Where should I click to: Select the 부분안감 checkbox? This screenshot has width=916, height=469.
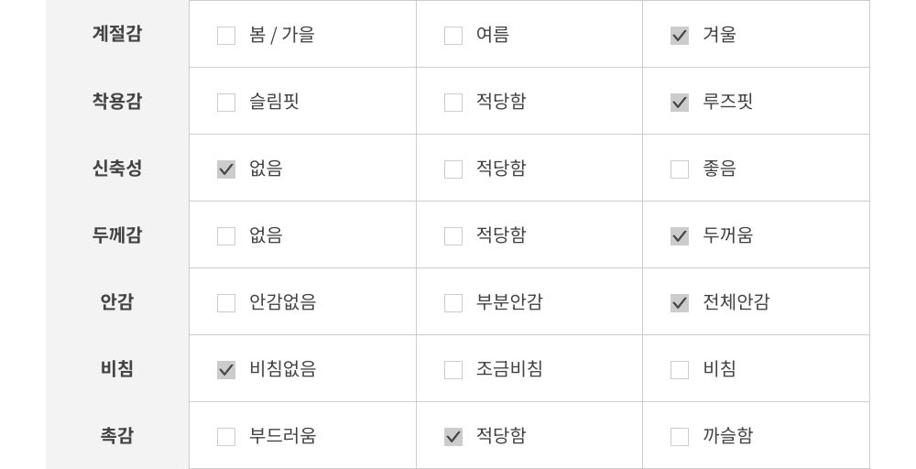pos(453,303)
